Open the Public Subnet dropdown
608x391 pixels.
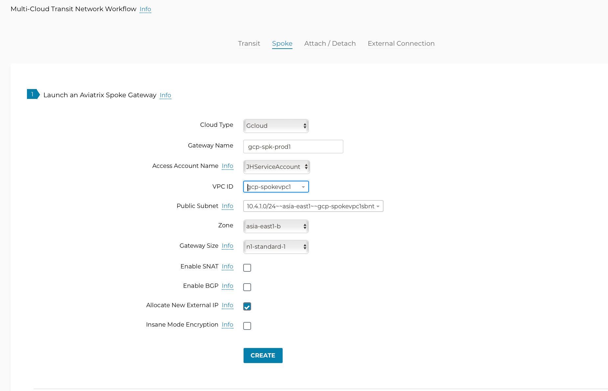[x=313, y=206]
